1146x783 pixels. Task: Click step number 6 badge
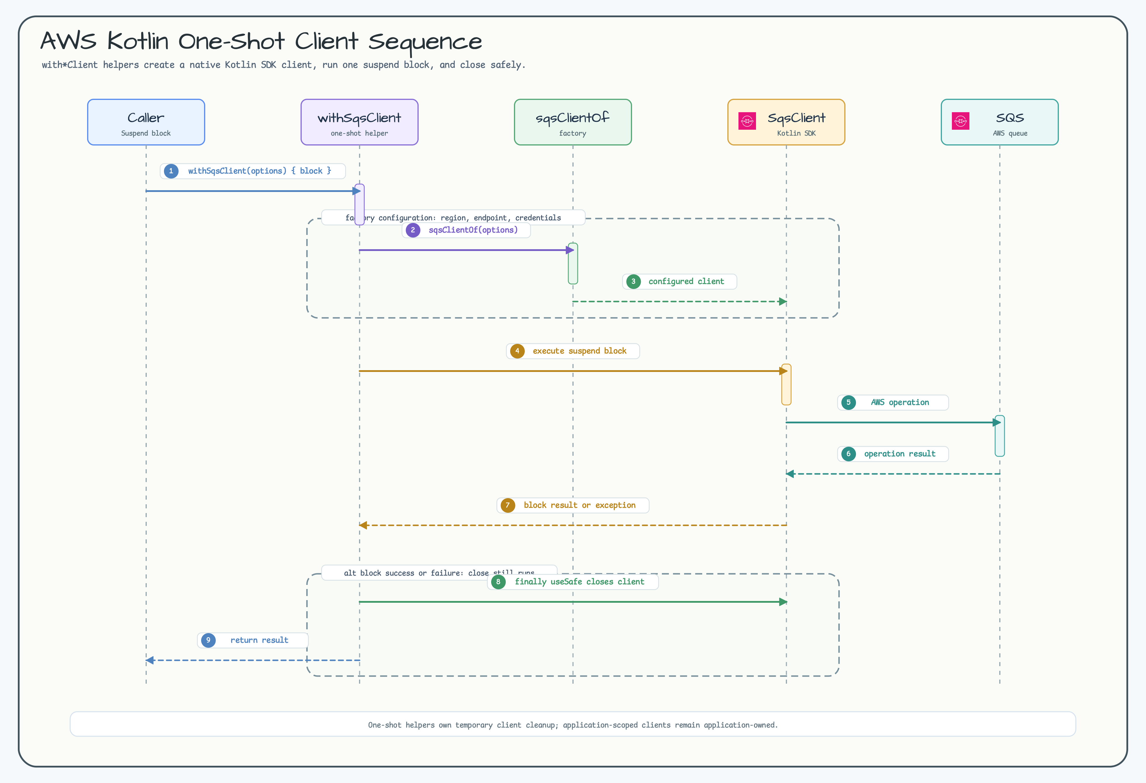(x=849, y=454)
